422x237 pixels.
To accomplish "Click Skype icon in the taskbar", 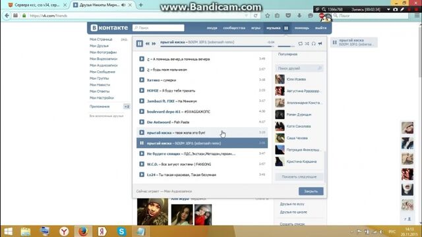I will point(121,231).
